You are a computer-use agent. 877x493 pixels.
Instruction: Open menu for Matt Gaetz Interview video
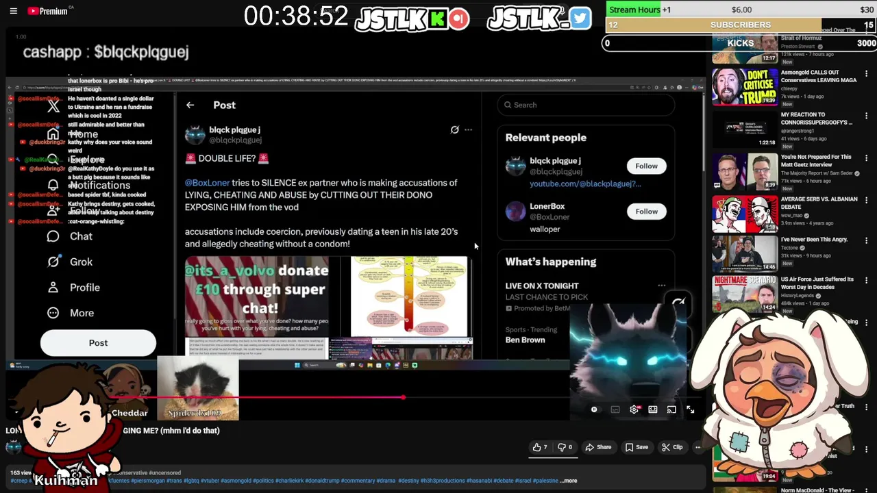click(867, 159)
